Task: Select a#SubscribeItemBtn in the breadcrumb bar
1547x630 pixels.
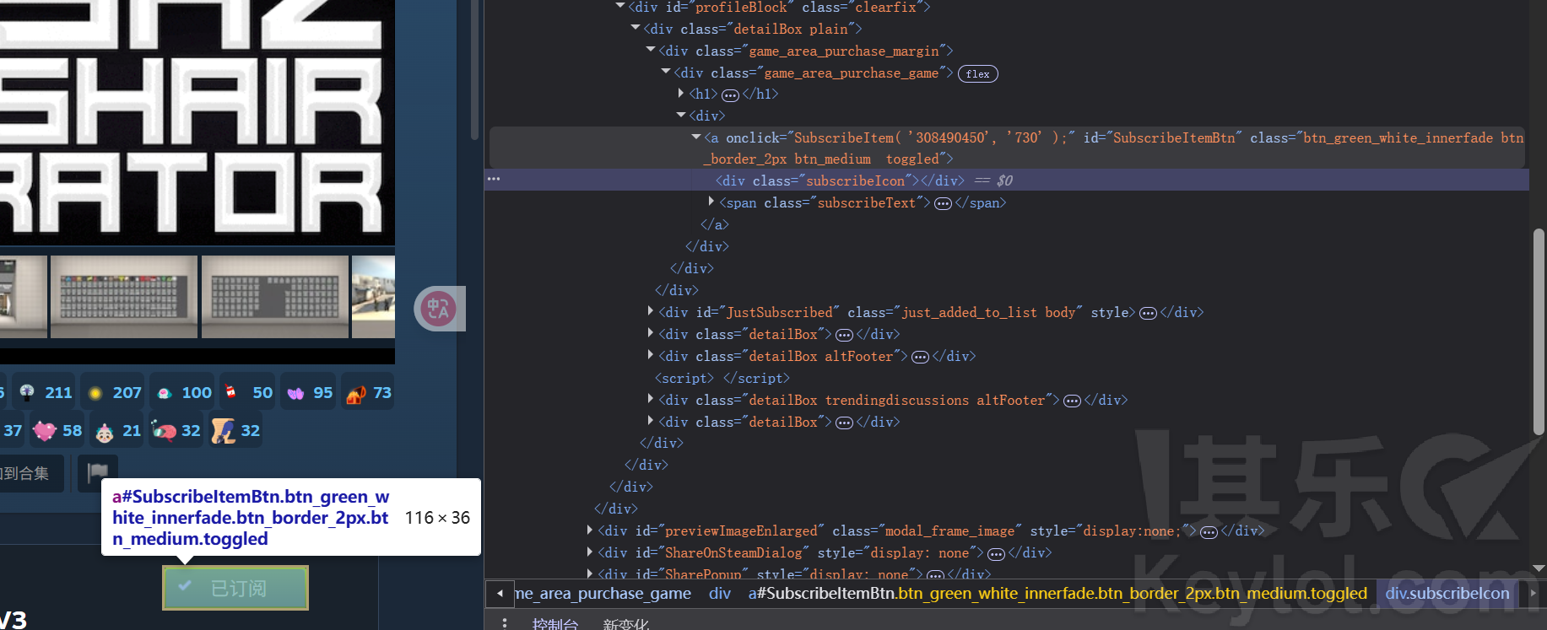Action: 1057,593
